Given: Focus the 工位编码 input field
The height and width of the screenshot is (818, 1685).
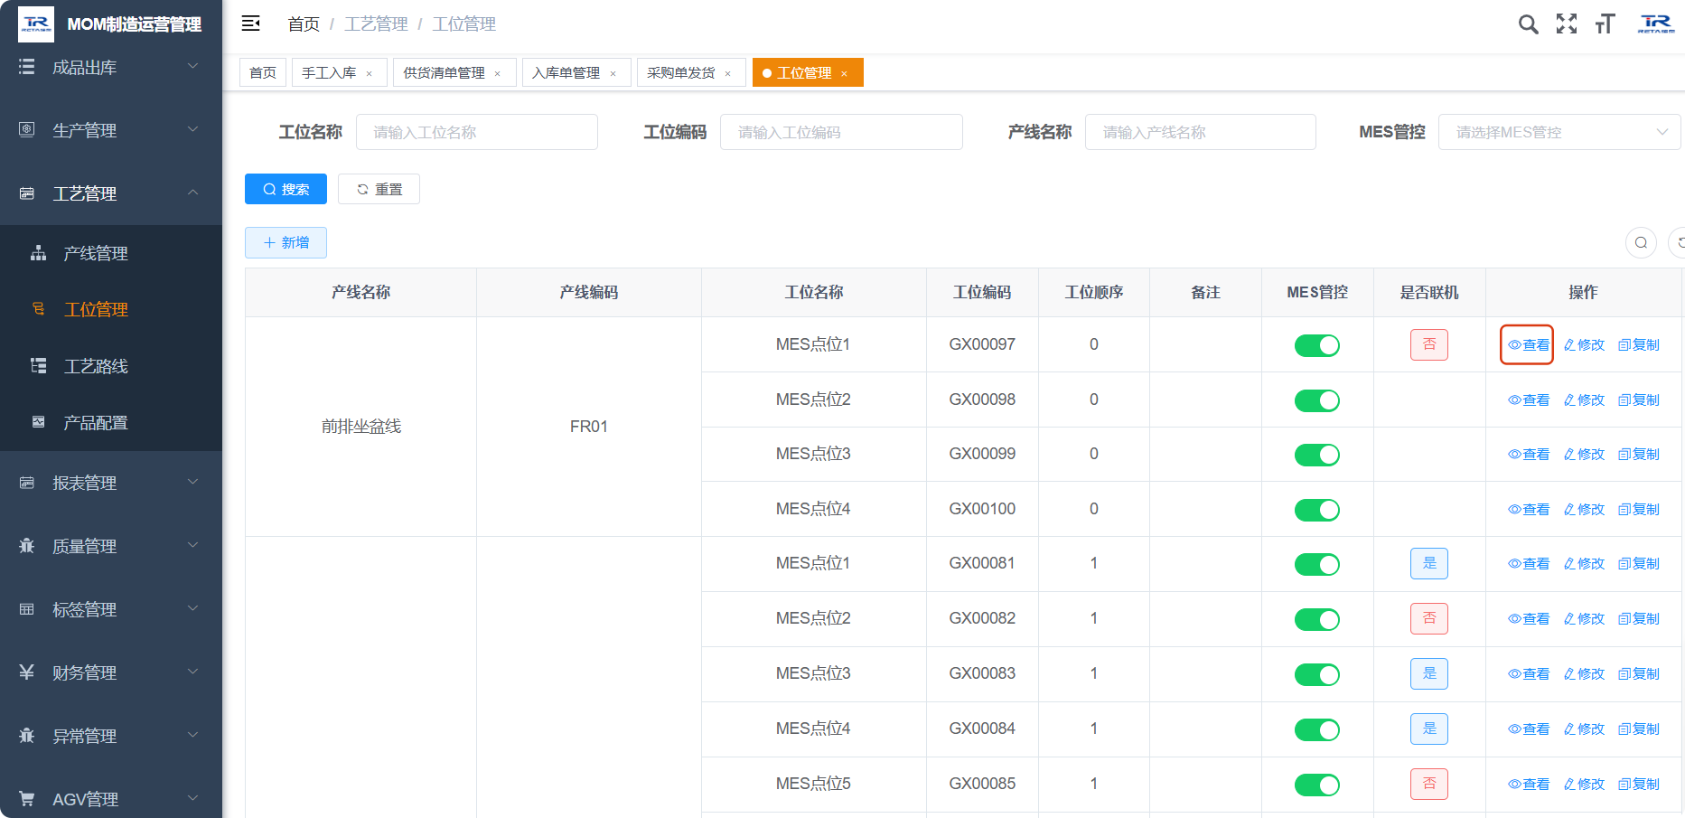Looking at the screenshot, I should click(x=841, y=132).
